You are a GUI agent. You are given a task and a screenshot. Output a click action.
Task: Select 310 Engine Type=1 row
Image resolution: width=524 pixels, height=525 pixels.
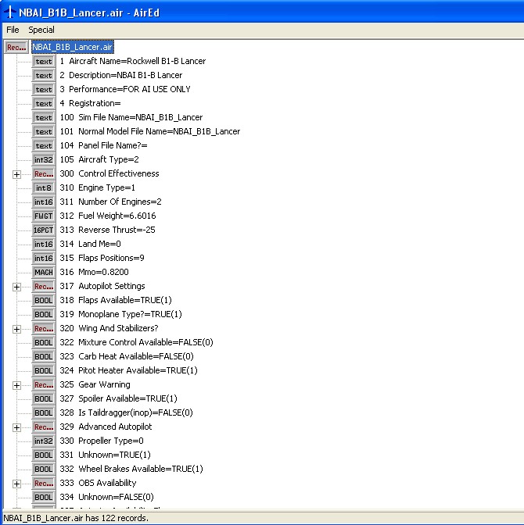tap(98, 187)
